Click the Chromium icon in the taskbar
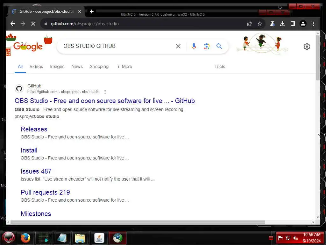Screen dimensions: 326x245 118,238
